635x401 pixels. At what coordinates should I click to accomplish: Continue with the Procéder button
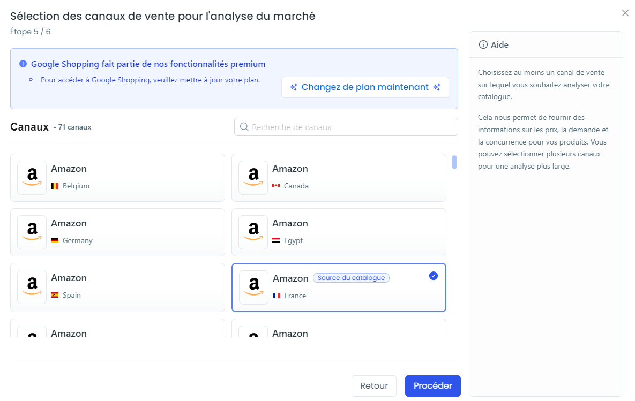click(433, 386)
